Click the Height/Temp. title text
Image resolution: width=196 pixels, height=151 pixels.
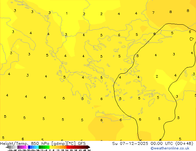point(14,144)
